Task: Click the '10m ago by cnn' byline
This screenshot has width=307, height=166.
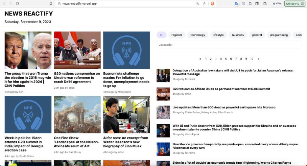Action: (14, 92)
